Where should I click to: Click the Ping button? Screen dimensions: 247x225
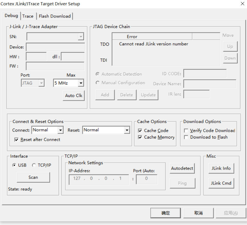(182, 183)
